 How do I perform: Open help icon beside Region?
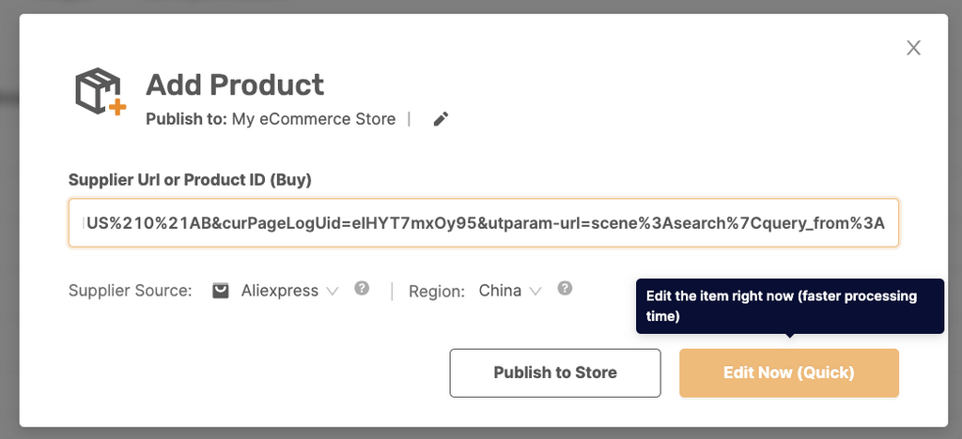coord(565,288)
